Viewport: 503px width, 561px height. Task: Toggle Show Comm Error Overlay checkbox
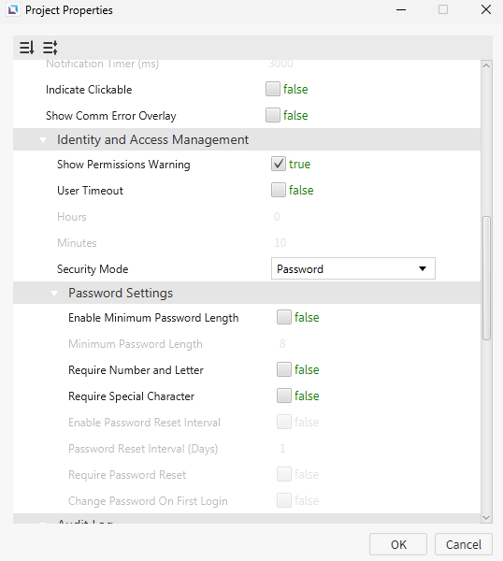tap(273, 115)
